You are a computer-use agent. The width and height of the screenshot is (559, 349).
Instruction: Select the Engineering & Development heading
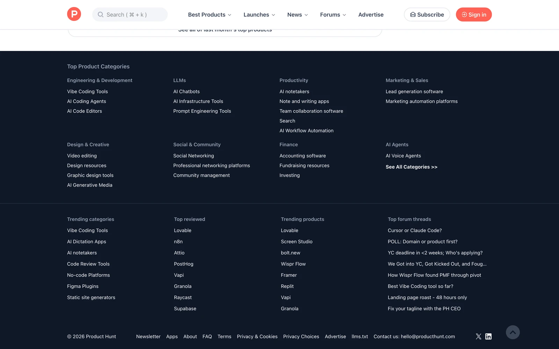pyautogui.click(x=100, y=80)
